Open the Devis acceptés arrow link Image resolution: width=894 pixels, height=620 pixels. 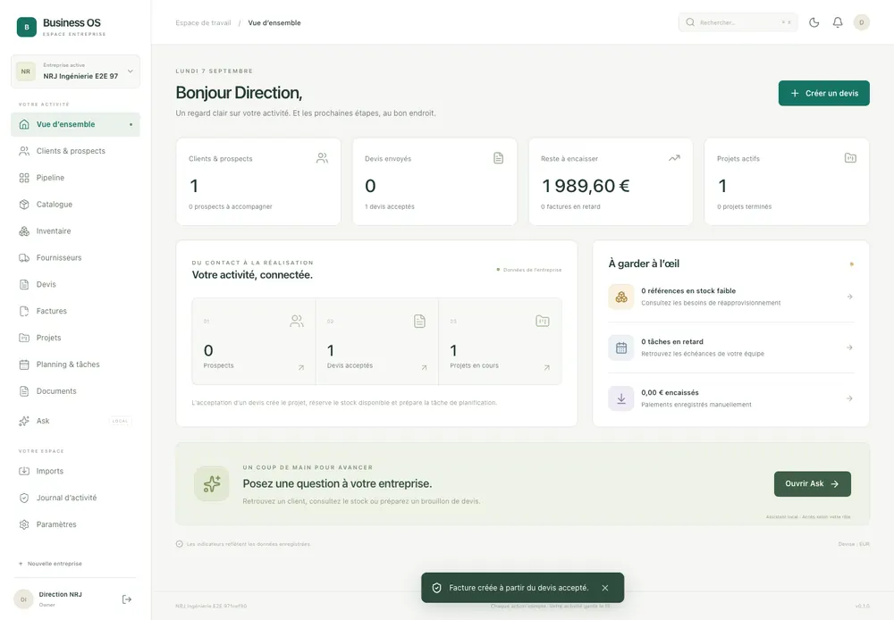pos(424,367)
